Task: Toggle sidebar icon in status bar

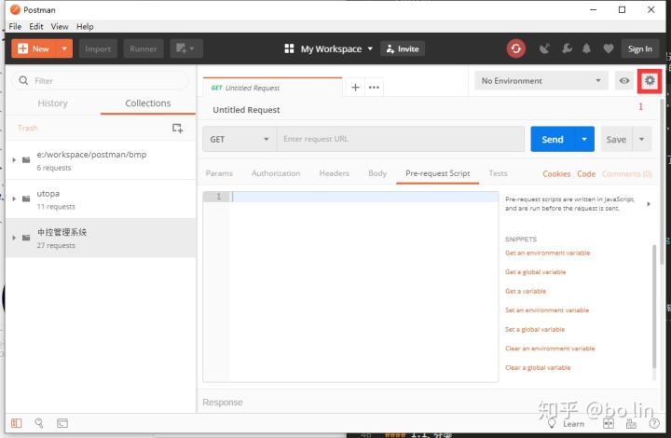Action: 16,423
